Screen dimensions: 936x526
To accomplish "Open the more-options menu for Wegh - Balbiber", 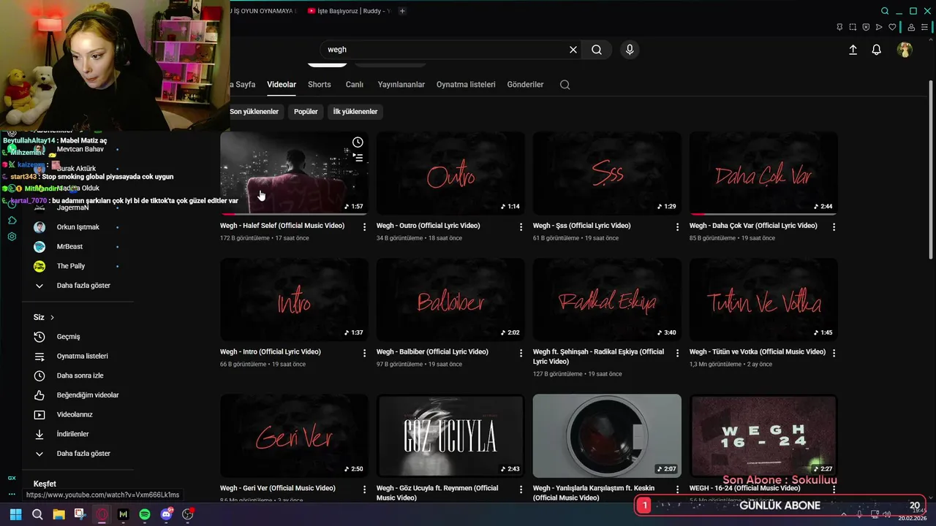I will 521,353.
